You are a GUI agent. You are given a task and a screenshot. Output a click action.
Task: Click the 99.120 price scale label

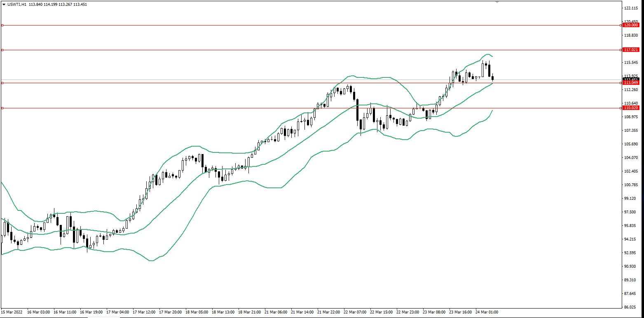pyautogui.click(x=630, y=199)
